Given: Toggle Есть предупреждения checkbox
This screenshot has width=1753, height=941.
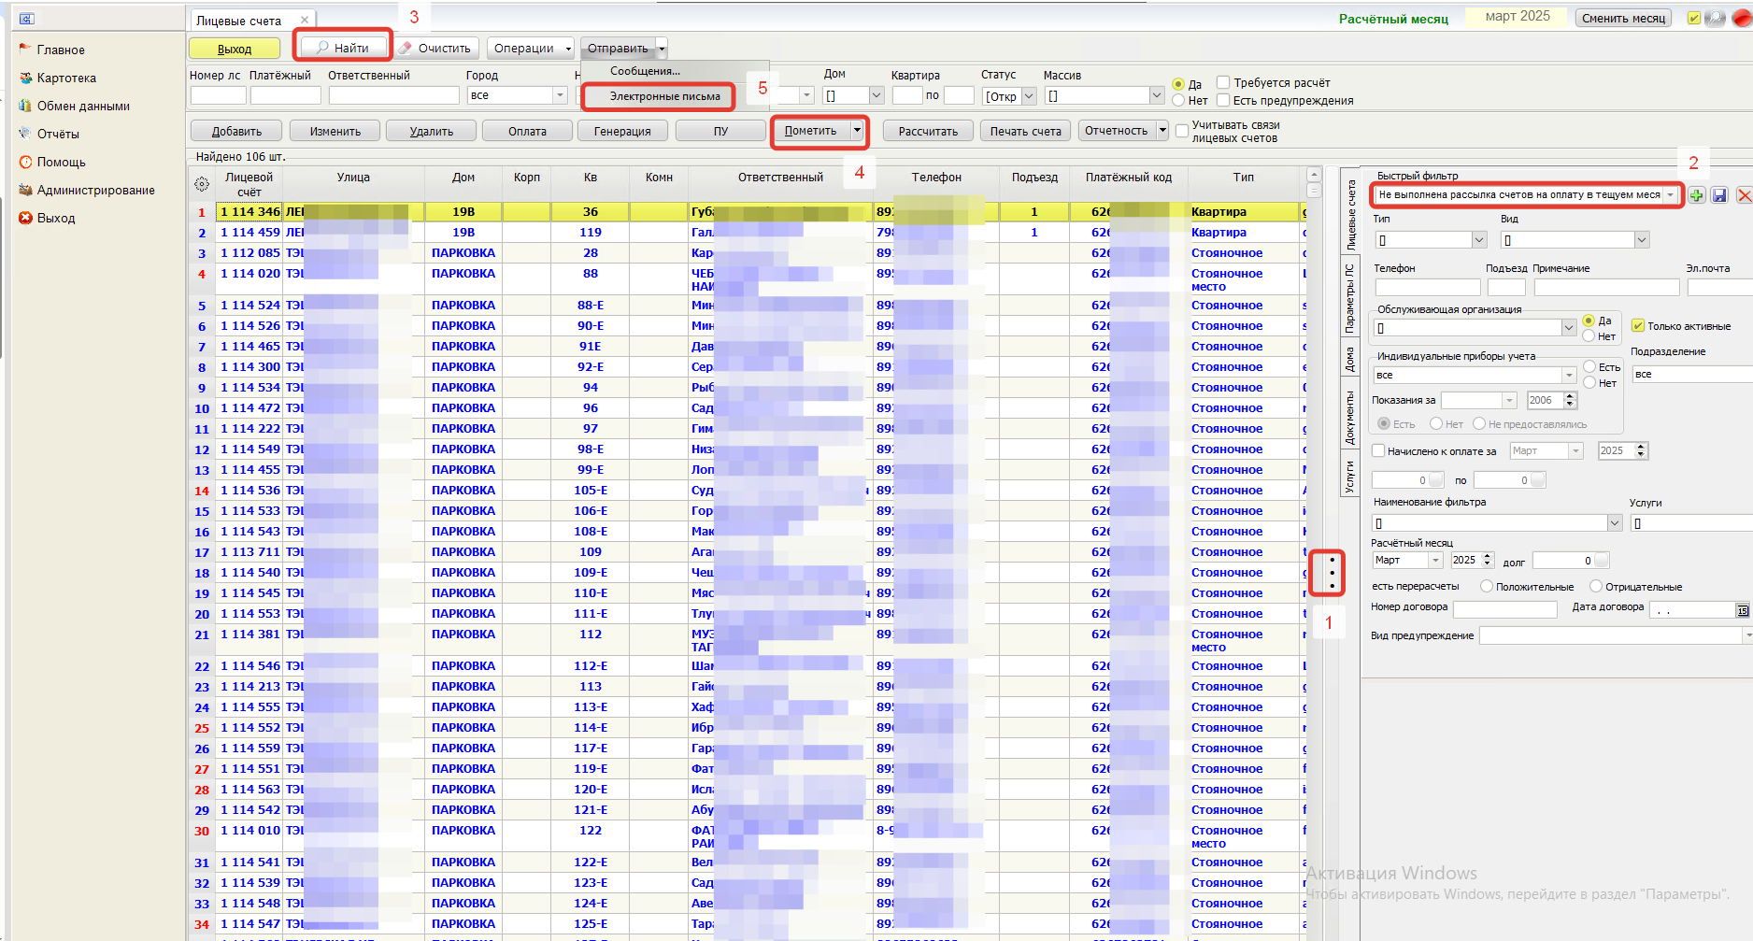Looking at the screenshot, I should (x=1223, y=100).
